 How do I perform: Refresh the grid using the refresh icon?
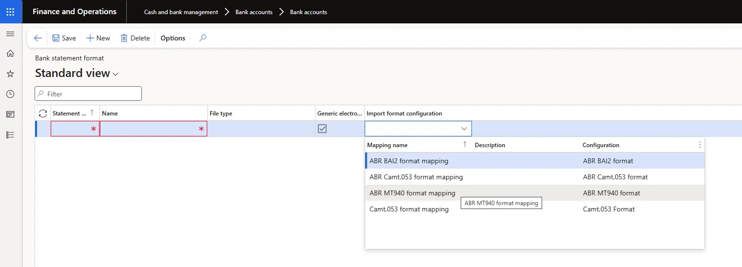point(43,113)
